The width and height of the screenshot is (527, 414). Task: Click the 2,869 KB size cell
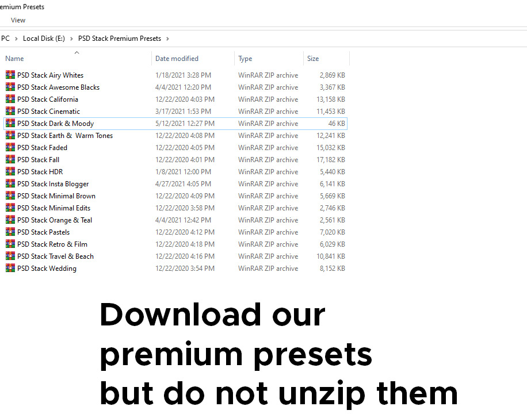333,75
